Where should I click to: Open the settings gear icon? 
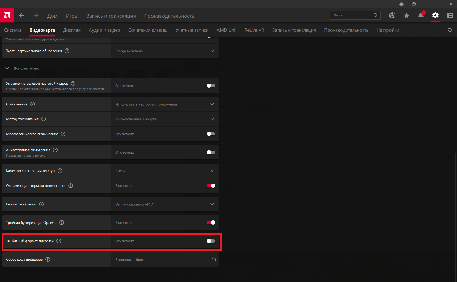(x=435, y=15)
